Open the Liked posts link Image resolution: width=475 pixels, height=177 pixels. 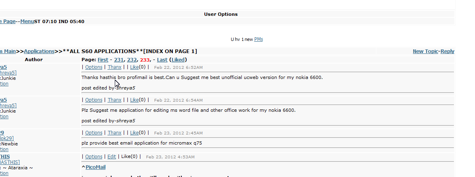pos(178,60)
